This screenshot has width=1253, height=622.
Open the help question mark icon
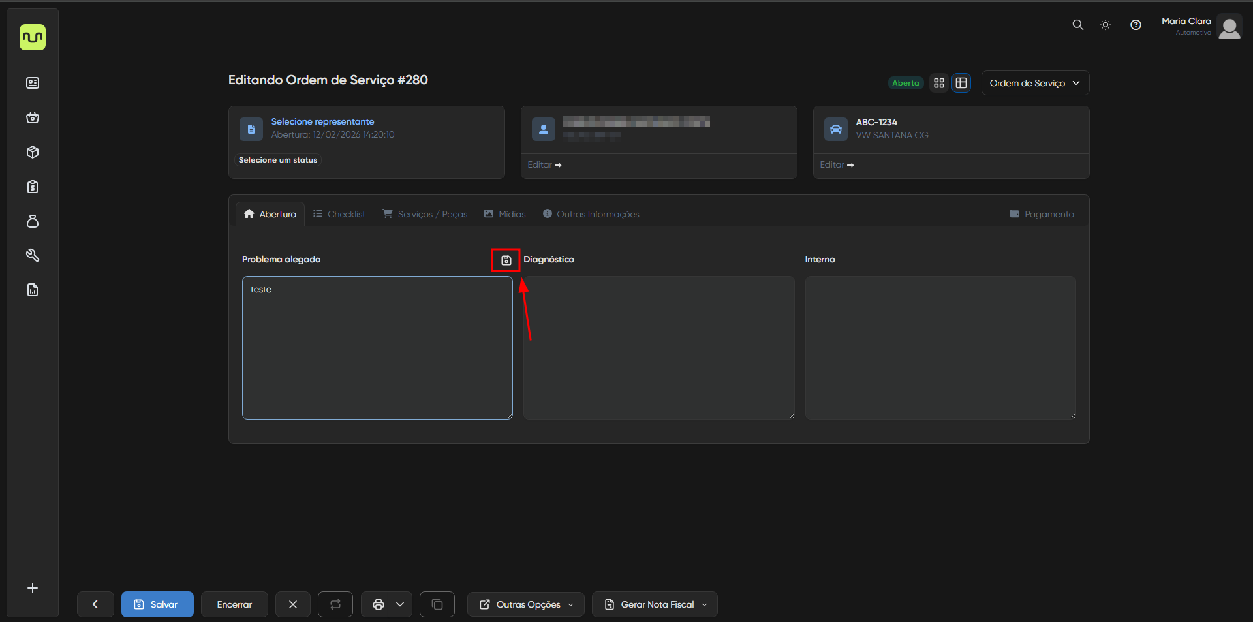(x=1136, y=25)
